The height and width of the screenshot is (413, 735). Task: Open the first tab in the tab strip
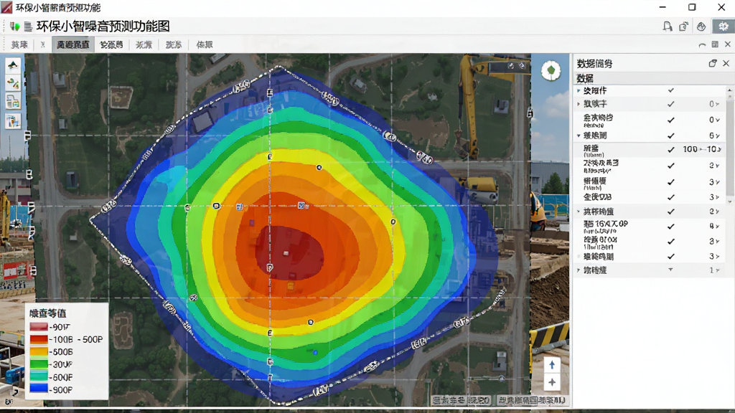tap(19, 44)
